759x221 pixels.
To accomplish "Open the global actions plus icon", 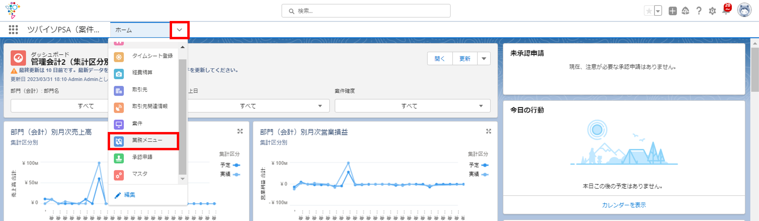I will coord(672,11).
